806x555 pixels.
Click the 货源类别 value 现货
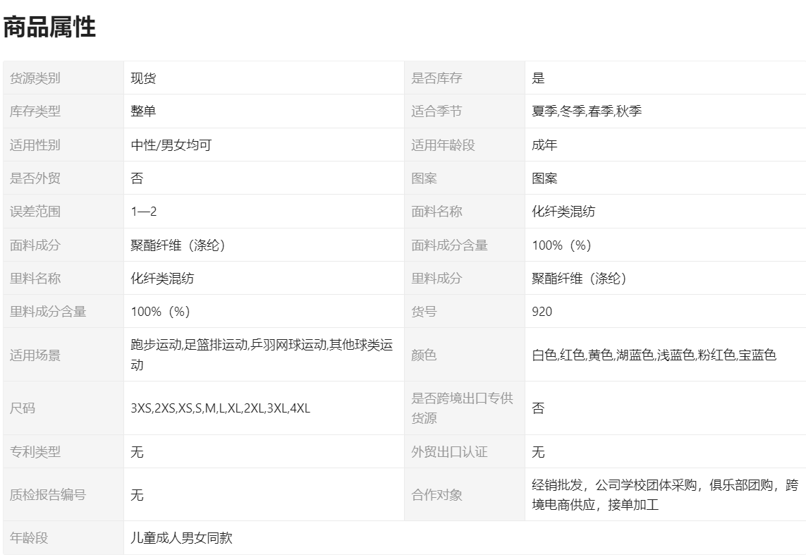[x=143, y=78]
